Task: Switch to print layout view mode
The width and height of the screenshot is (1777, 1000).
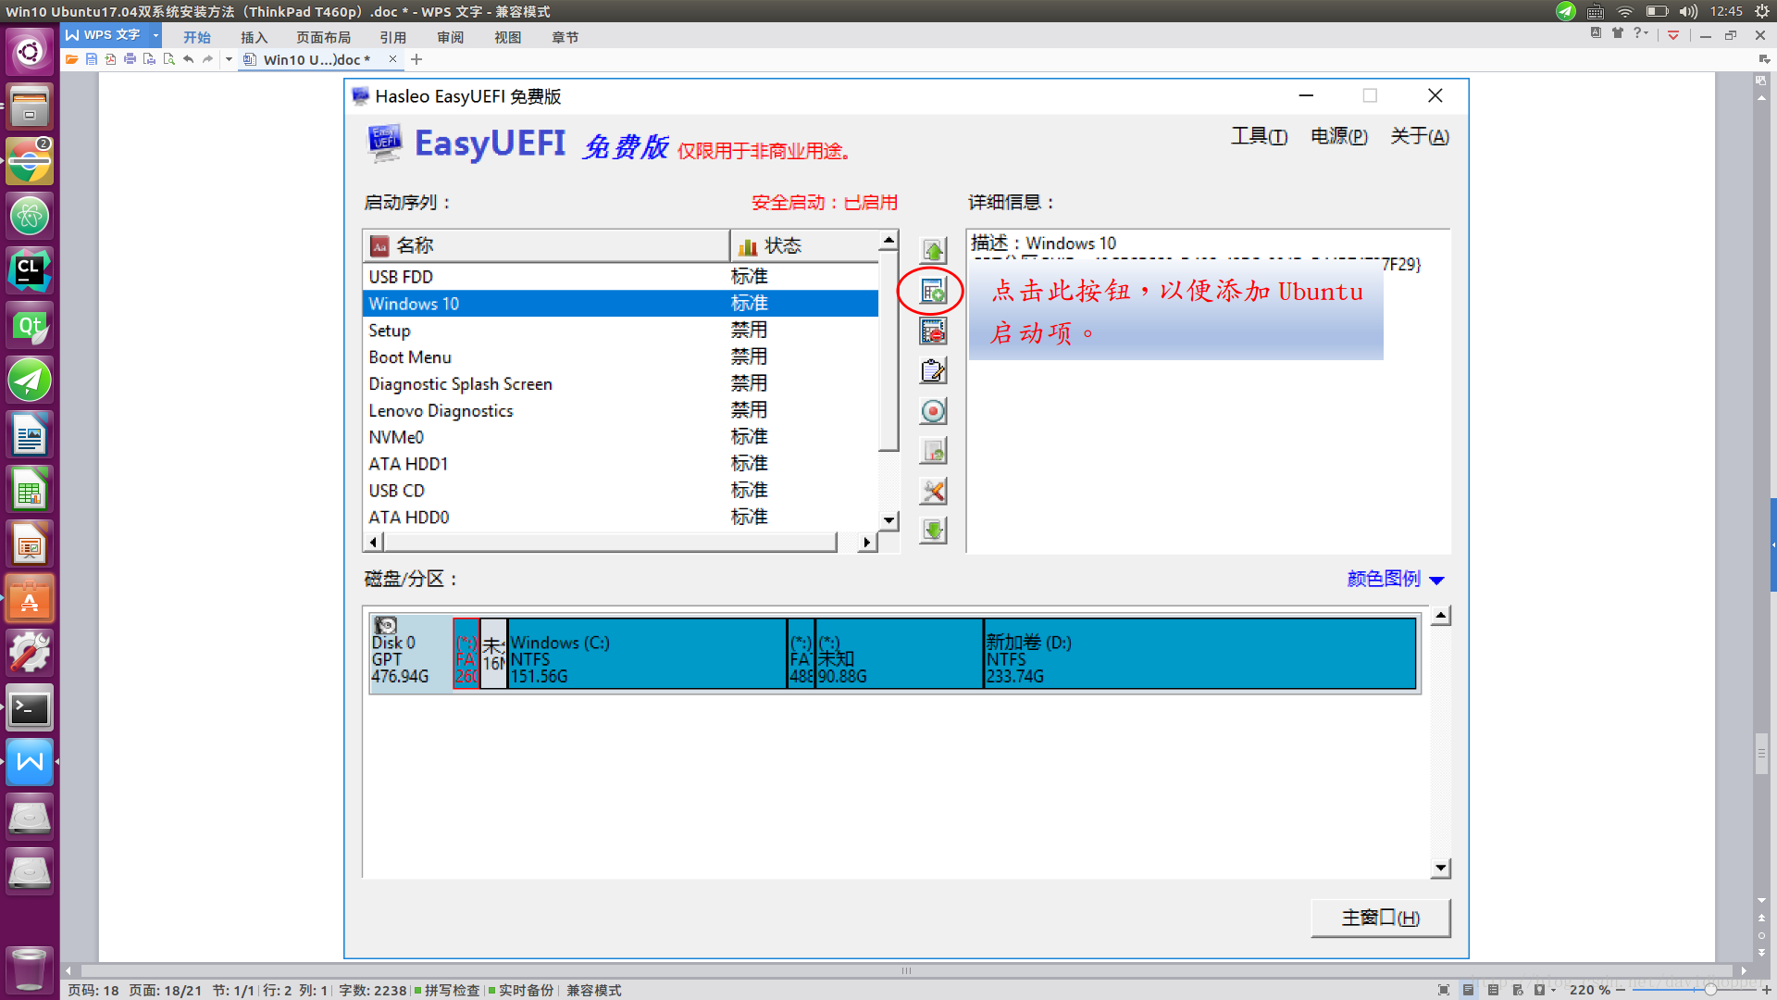Action: [x=1468, y=990]
